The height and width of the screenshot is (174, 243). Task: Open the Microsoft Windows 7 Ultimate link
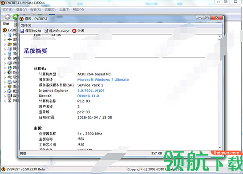coord(103,79)
